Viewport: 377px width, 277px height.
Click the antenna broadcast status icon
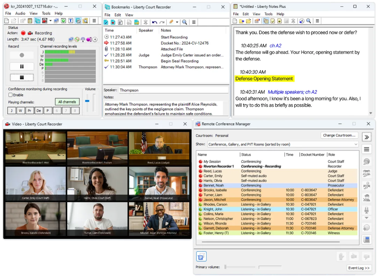coord(83,40)
